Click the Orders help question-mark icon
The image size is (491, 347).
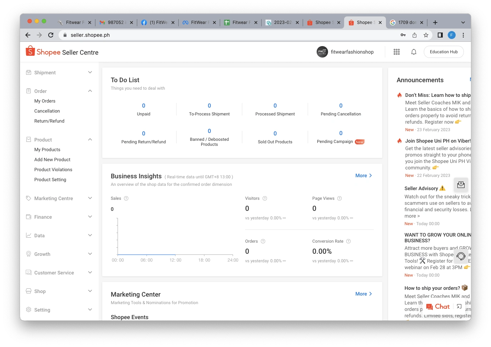263,241
